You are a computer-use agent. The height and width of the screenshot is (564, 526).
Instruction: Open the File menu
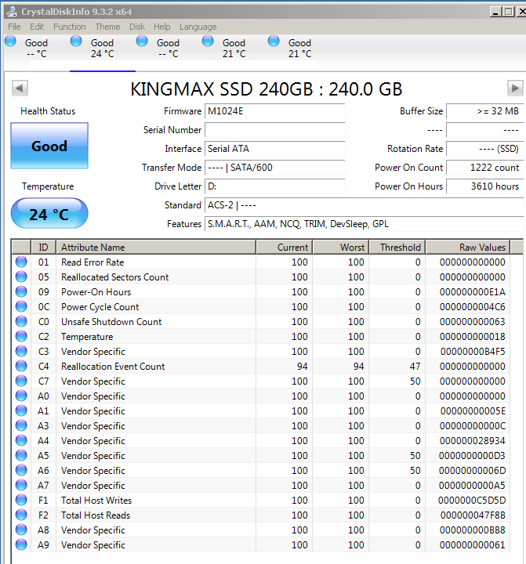click(14, 27)
